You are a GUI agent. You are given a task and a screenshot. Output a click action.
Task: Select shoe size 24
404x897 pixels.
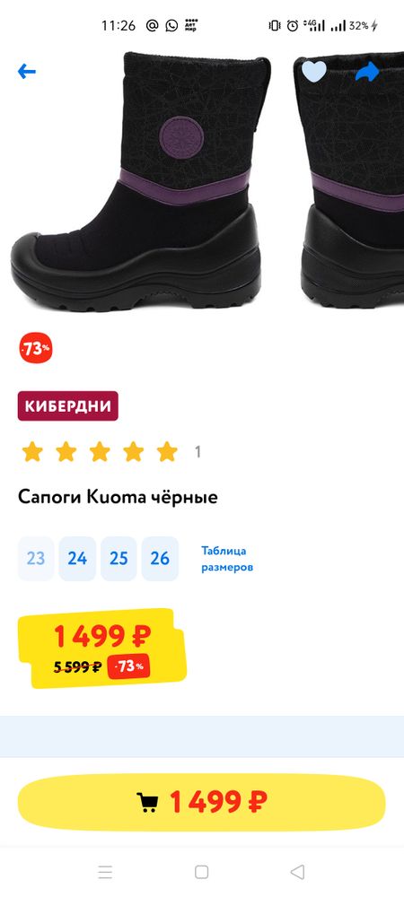(x=77, y=558)
